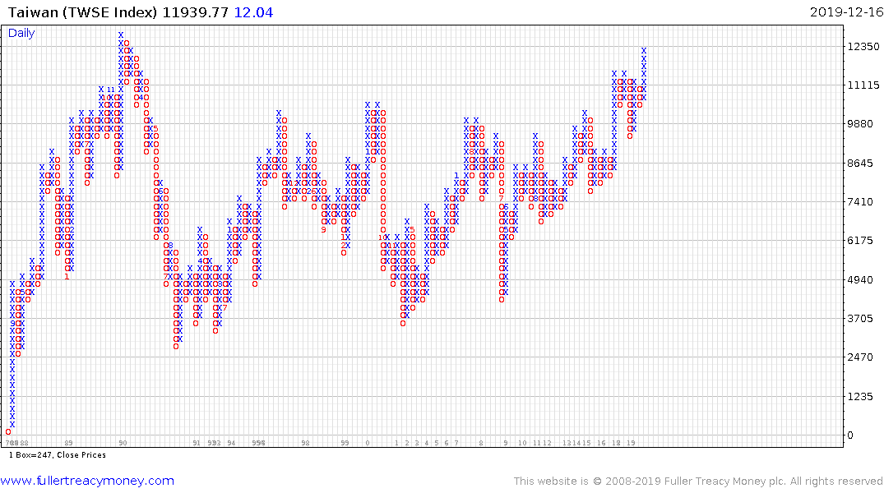Open the www.fullertreacymoney.com link
This screenshot has height=493, width=884.
click(x=87, y=481)
